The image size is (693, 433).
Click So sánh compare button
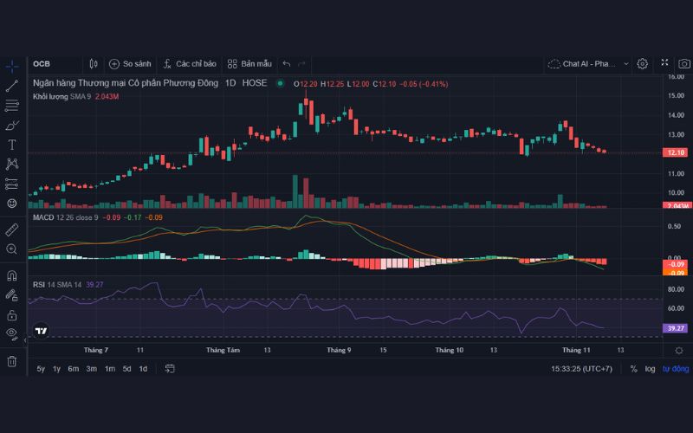pyautogui.click(x=130, y=63)
